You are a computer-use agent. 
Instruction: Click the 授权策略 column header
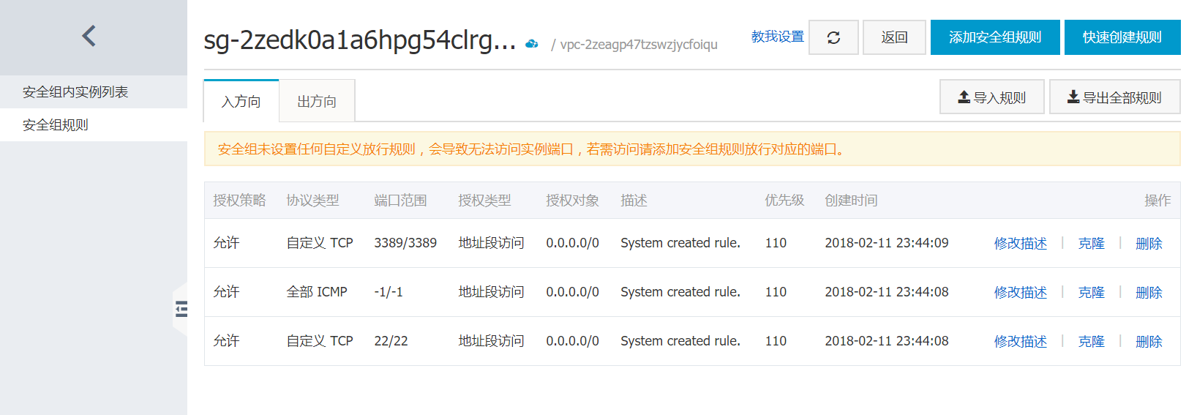[x=239, y=201]
